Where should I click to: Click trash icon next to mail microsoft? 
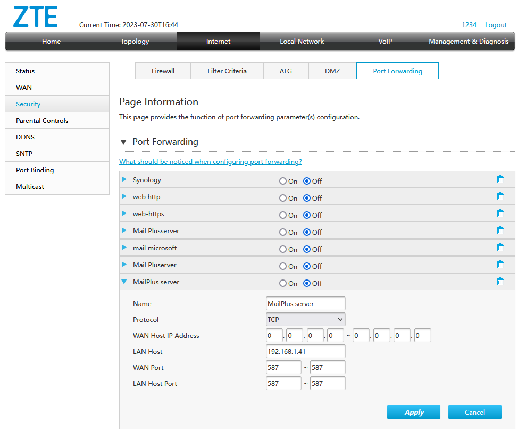pos(500,247)
